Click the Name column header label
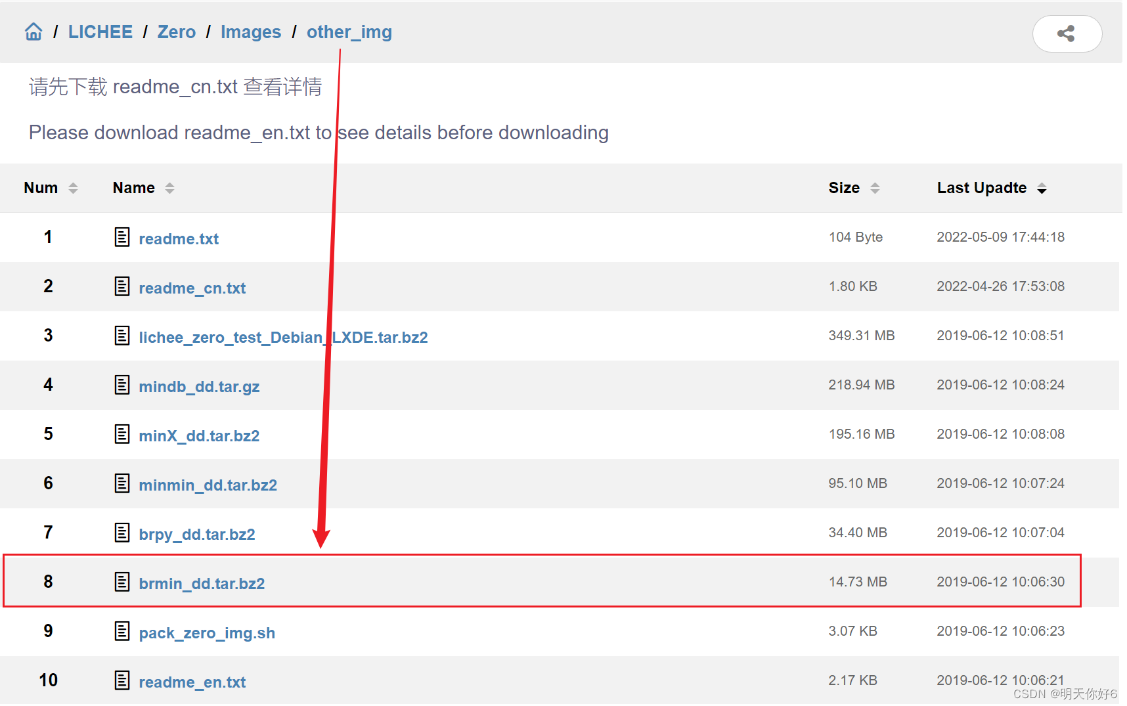Screen dimensions: 1127x706 coord(134,188)
